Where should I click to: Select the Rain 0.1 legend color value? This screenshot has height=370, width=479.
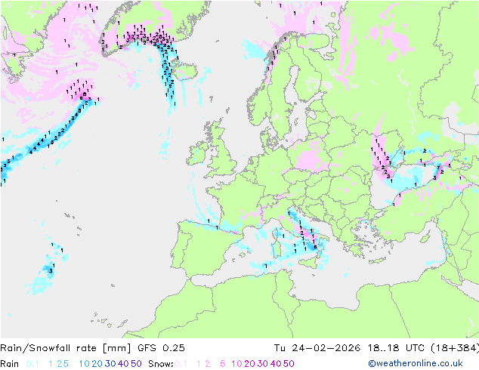click(32, 364)
